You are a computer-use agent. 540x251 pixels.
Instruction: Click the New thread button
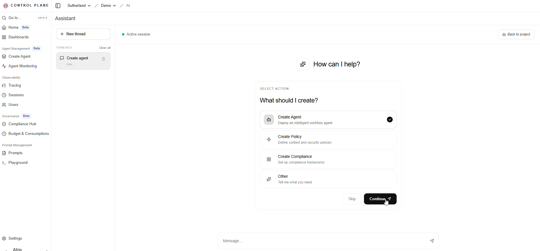coord(83,34)
